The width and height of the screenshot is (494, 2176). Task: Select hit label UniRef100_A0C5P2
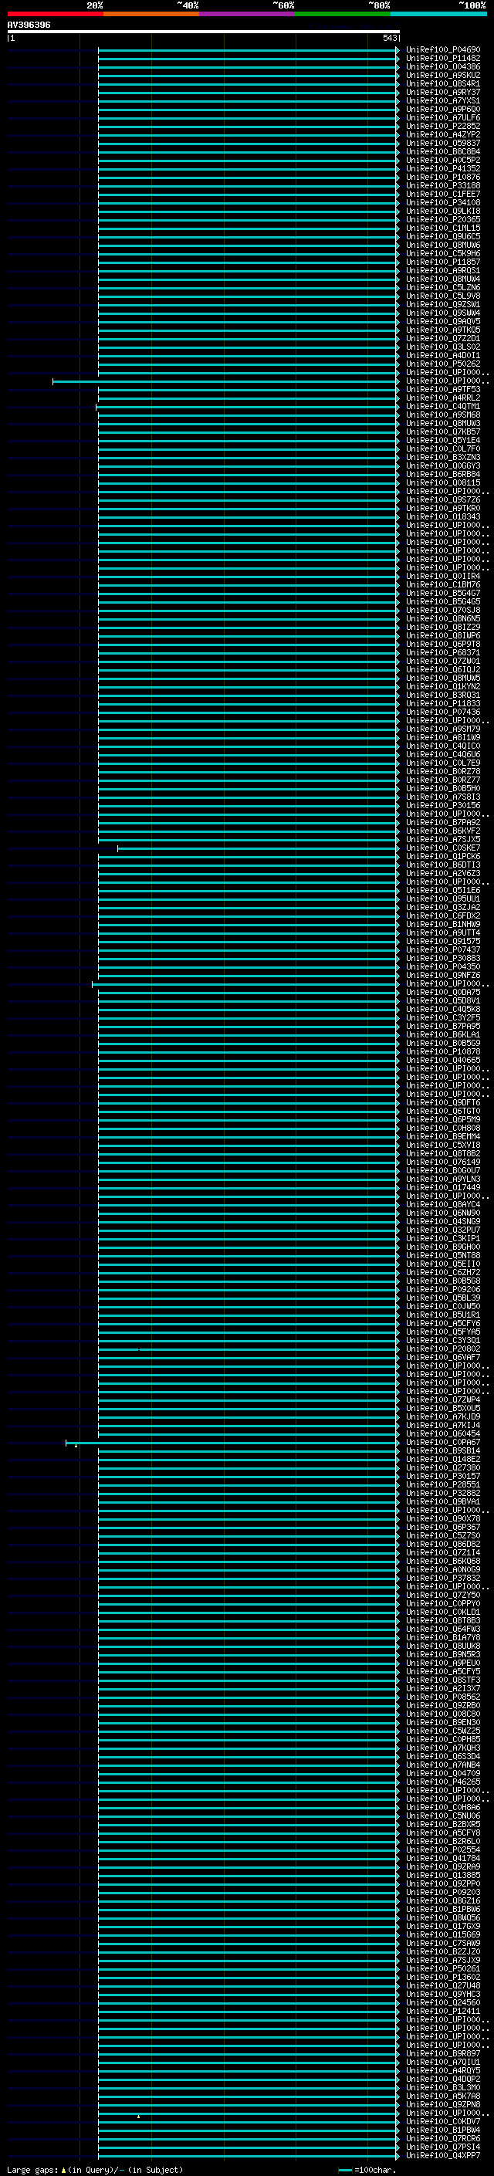click(443, 160)
